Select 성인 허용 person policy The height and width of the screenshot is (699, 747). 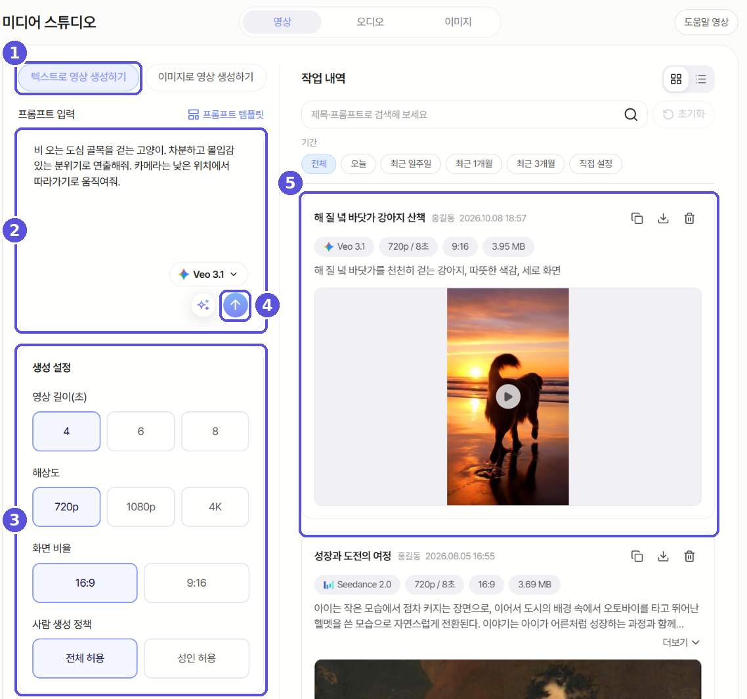pyautogui.click(x=196, y=658)
